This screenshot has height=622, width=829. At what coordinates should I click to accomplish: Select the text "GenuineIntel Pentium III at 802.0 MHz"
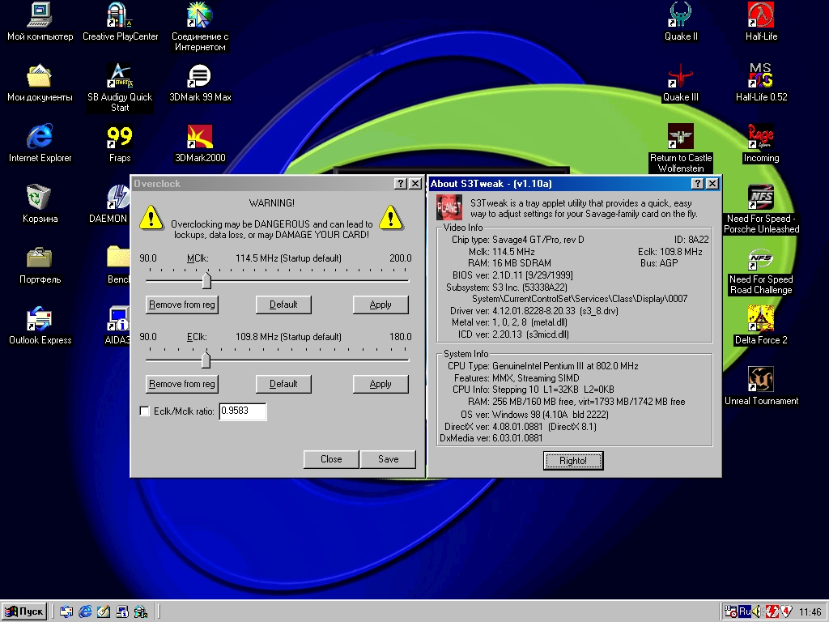pyautogui.click(x=565, y=366)
